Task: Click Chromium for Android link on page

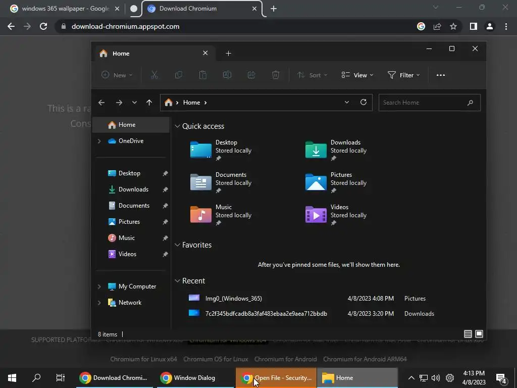Action: click(286, 359)
